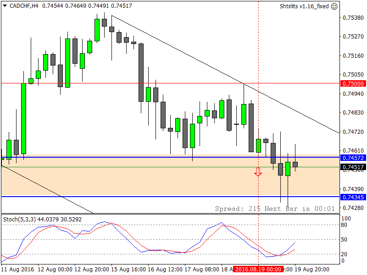Click the 0.74940 price scale value
This screenshot has height=275, width=367.
pyautogui.click(x=353, y=94)
